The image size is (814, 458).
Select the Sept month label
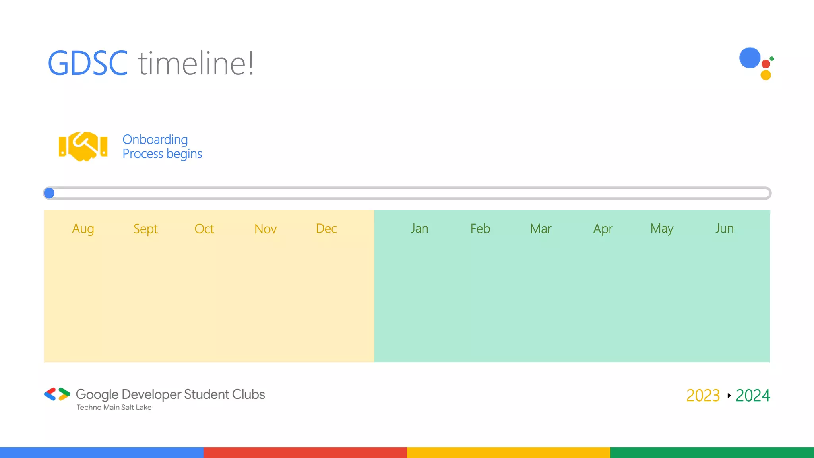pos(145,229)
